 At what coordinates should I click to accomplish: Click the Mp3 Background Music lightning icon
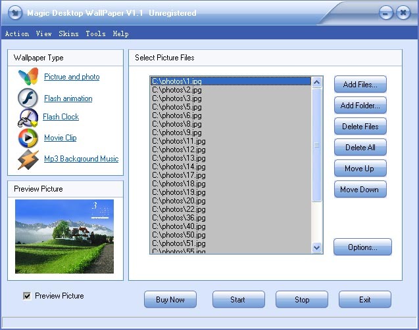click(28, 159)
